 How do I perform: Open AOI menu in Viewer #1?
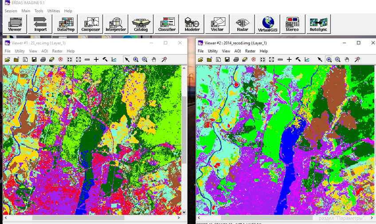pos(45,51)
